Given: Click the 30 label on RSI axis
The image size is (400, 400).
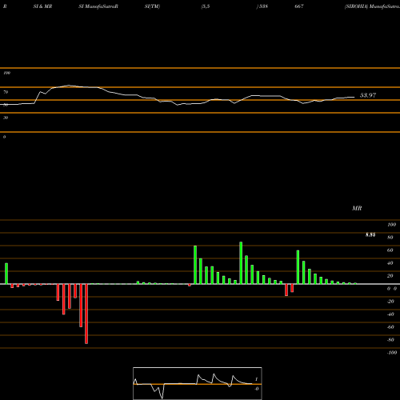Looking at the screenshot, I should click(6, 118).
